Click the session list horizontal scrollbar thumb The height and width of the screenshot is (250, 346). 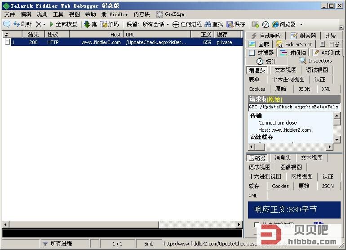[x=84, y=225]
